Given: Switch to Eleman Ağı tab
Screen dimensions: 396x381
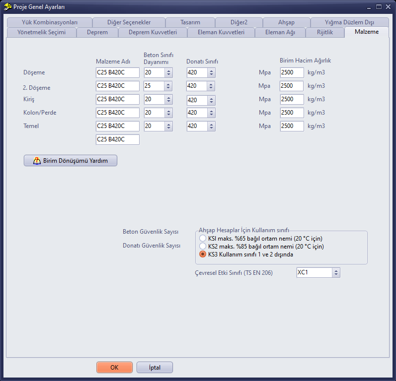Looking at the screenshot, I should [280, 32].
